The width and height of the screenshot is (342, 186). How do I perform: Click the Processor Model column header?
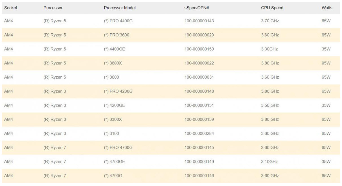120,8
